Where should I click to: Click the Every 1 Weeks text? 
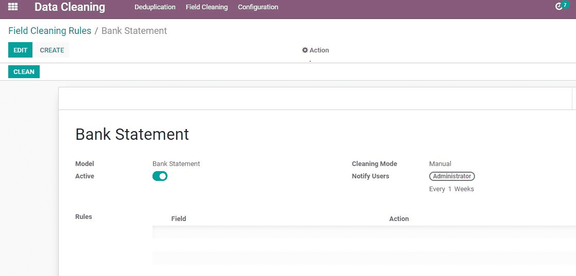pyautogui.click(x=451, y=189)
